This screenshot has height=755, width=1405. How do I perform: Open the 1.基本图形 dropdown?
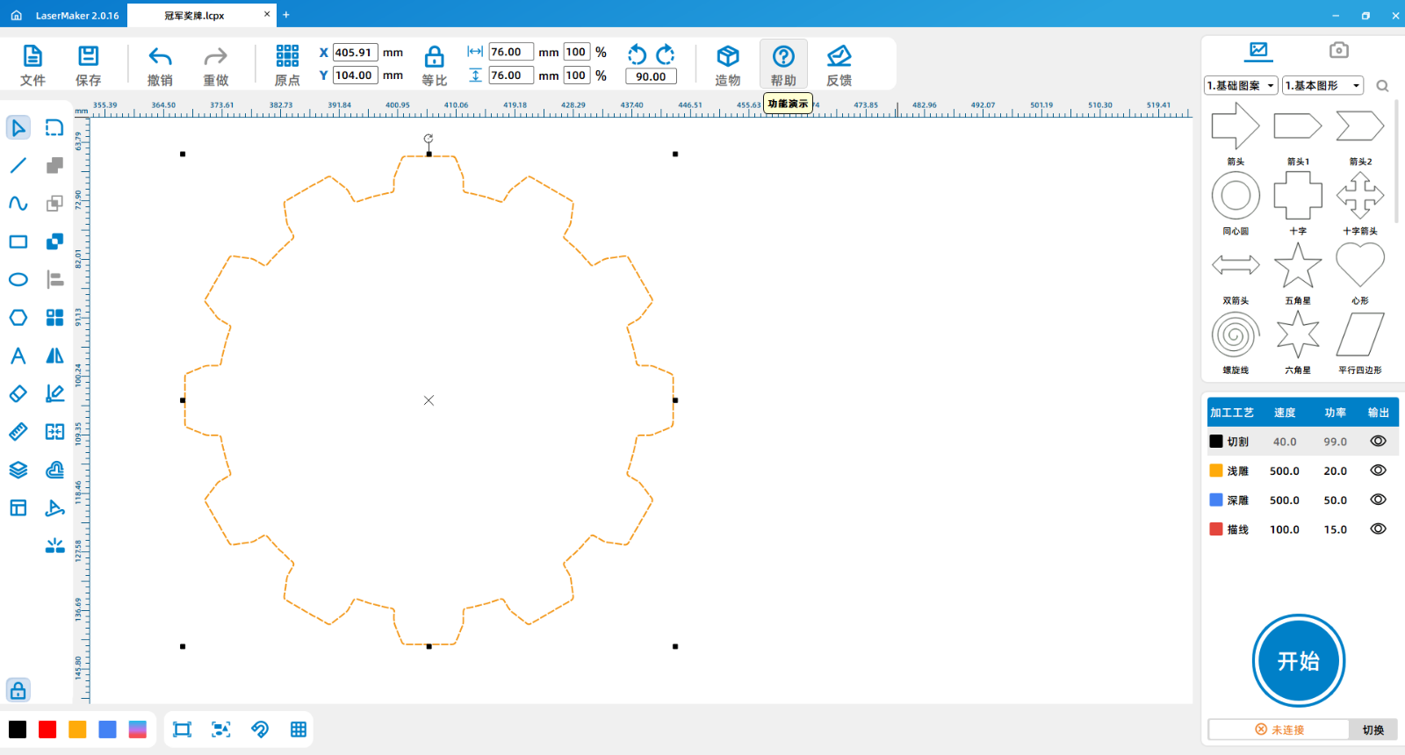pyautogui.click(x=1322, y=86)
